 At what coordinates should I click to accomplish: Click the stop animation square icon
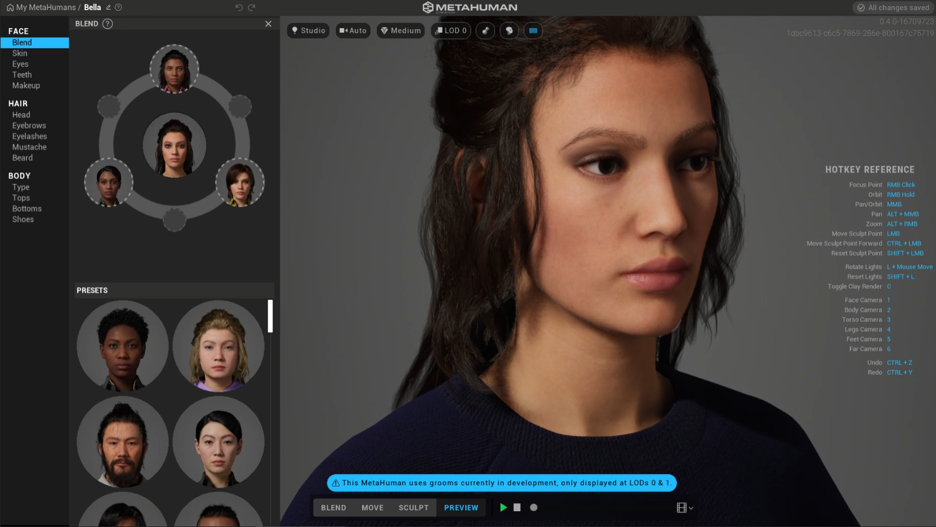coord(517,507)
